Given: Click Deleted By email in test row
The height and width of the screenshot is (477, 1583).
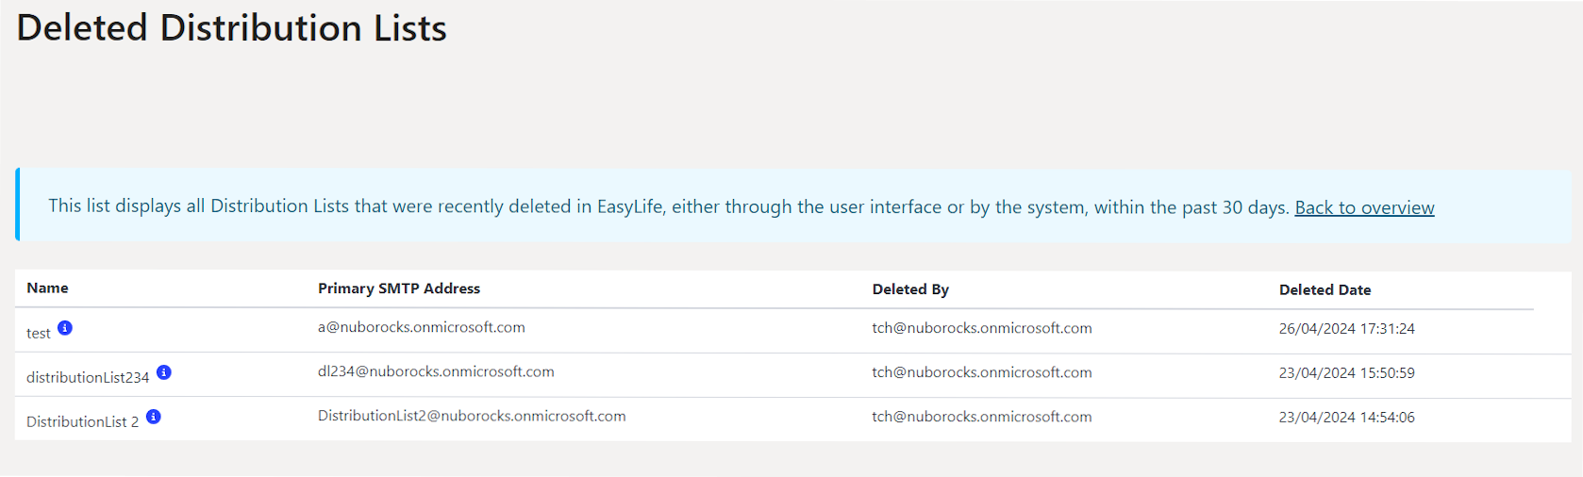Looking at the screenshot, I should click(x=982, y=328).
